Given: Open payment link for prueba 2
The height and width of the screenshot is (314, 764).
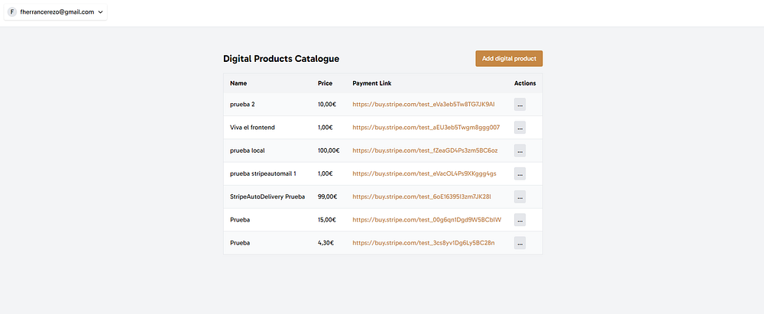Looking at the screenshot, I should click(423, 104).
